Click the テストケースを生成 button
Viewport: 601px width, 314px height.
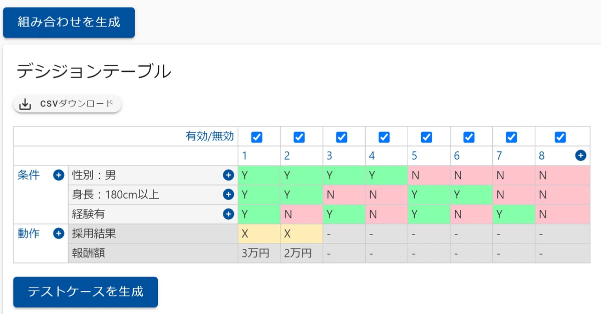(x=86, y=291)
